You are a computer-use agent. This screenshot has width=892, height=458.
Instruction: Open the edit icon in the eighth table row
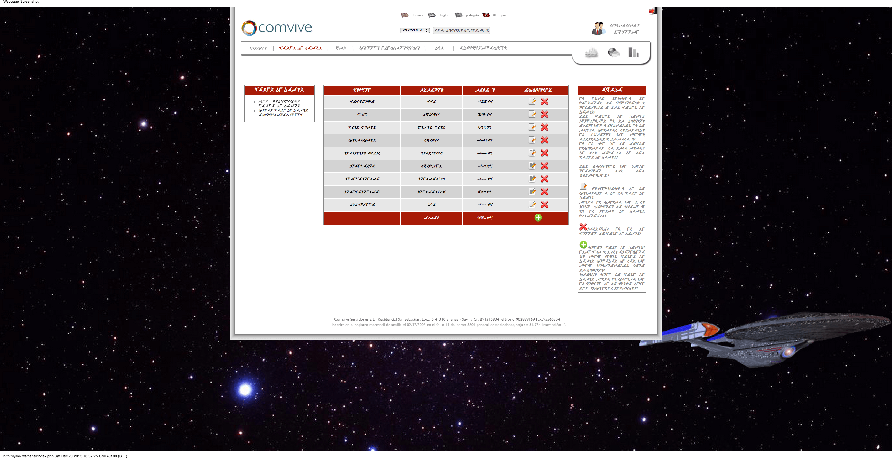[x=532, y=192]
